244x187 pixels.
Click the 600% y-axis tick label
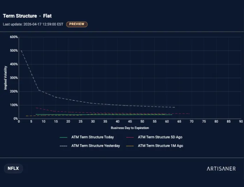click(14, 37)
